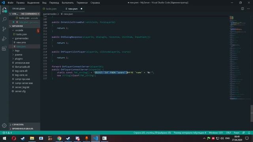Viewport: 253px width, 142px height.
Task: Open the Windows Action Center
Action: click(247, 138)
